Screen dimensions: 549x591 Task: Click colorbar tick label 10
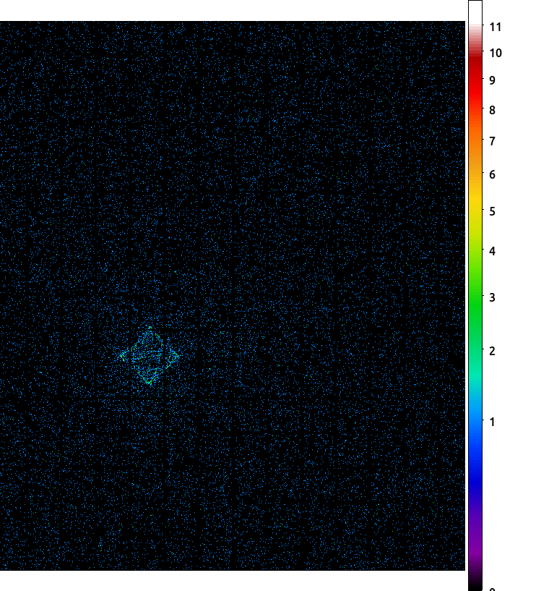496,53
